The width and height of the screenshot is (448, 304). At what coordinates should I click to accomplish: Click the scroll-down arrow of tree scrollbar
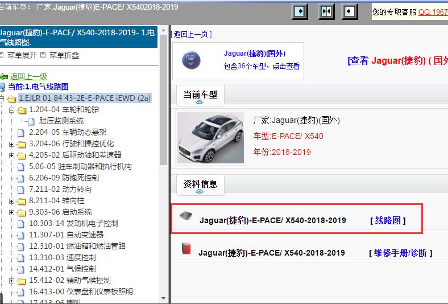pyautogui.click(x=163, y=298)
